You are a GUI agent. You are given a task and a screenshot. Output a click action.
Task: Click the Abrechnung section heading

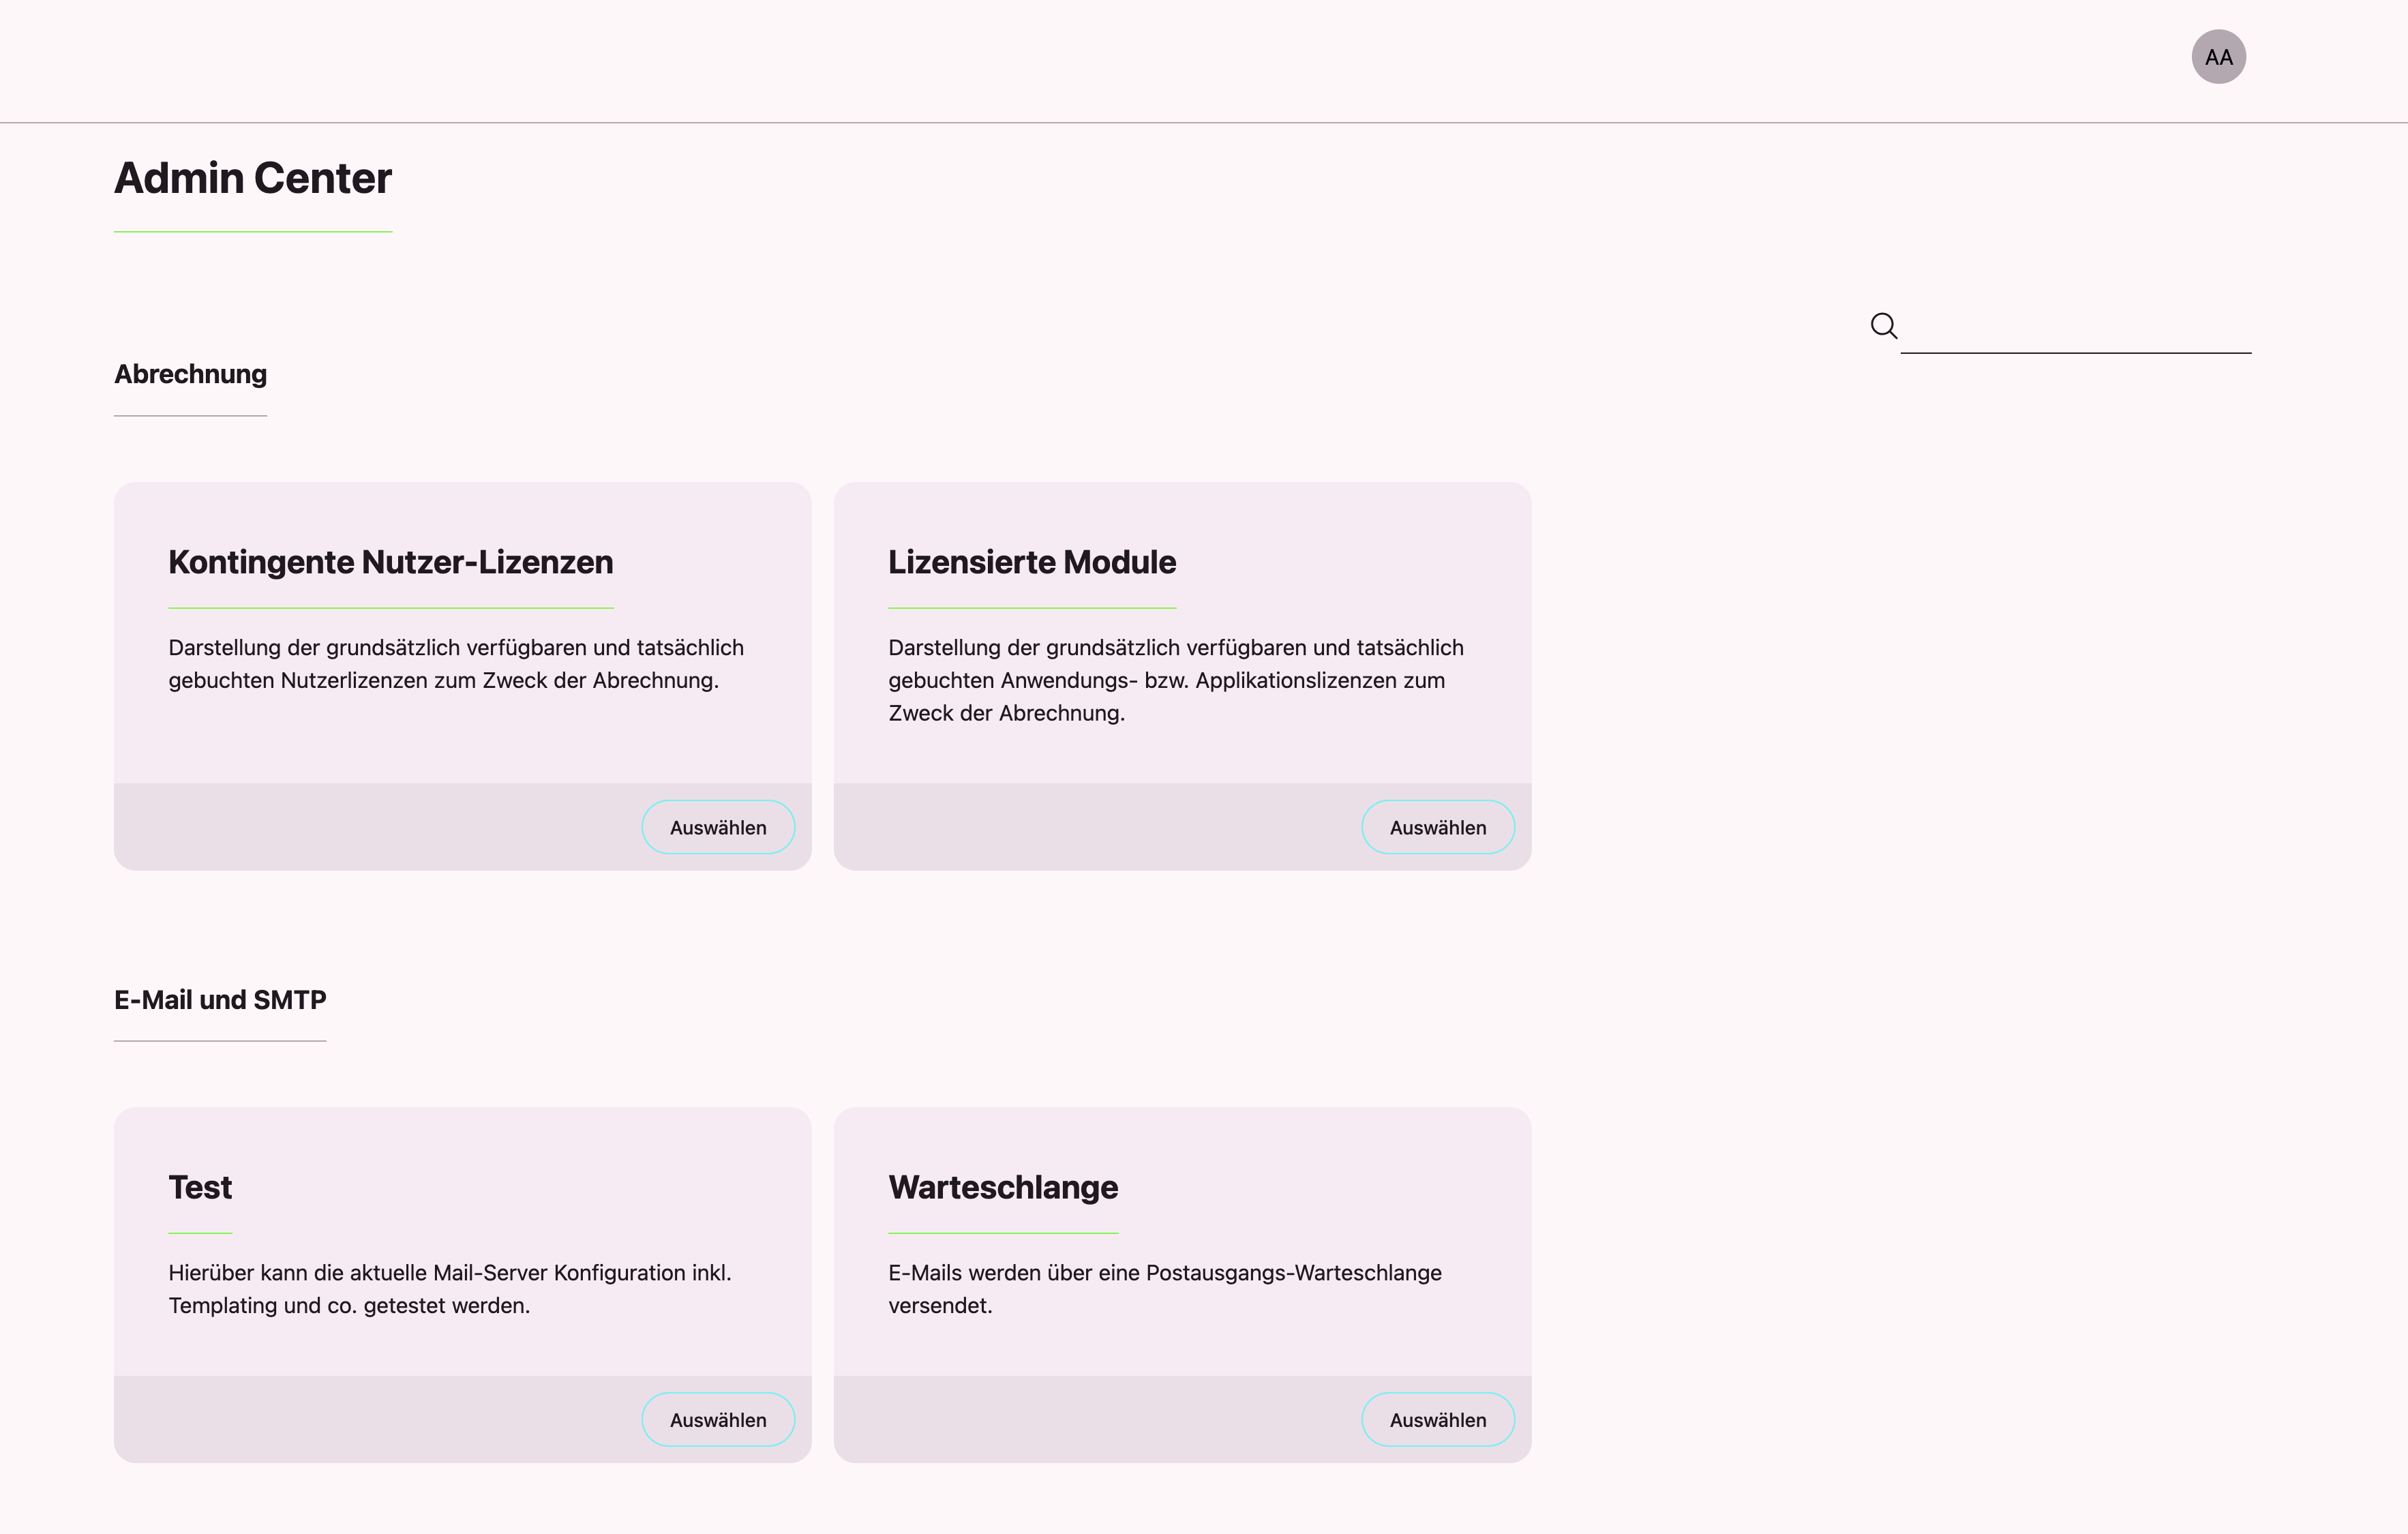tap(190, 374)
